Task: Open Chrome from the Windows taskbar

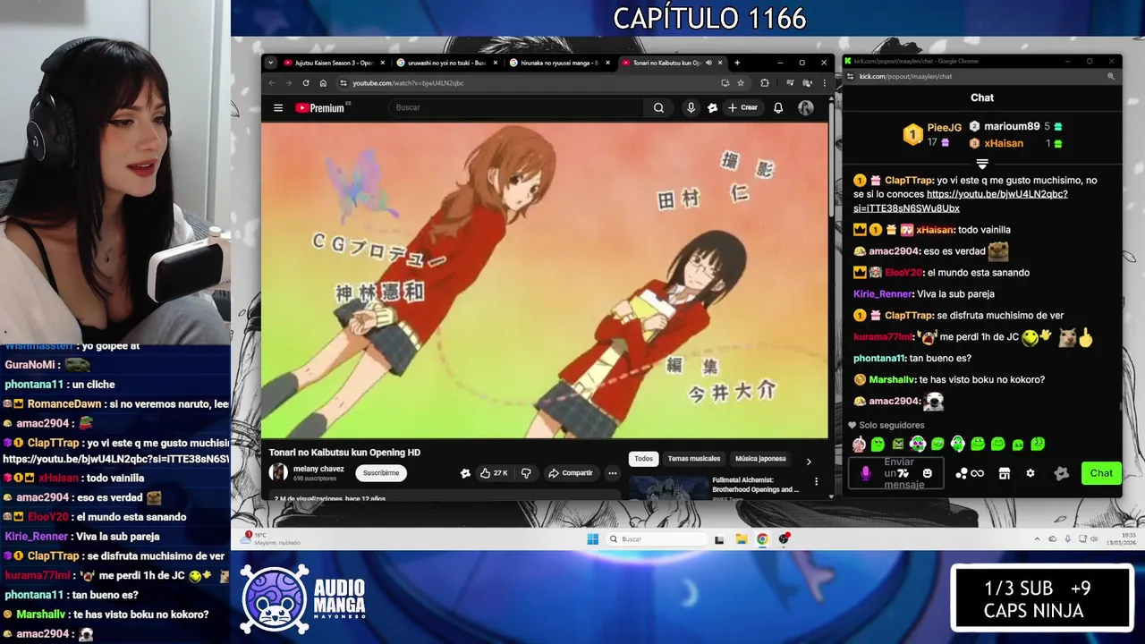Action: [x=762, y=538]
